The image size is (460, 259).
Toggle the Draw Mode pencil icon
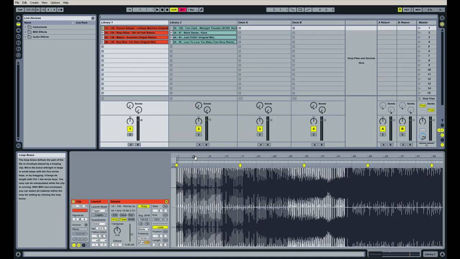pos(201,10)
